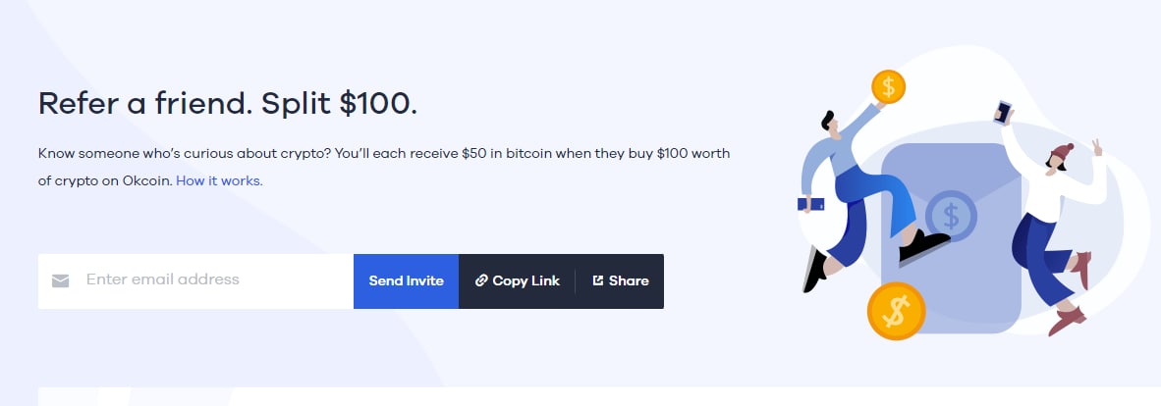Click the envelope icon in the email field
The width and height of the screenshot is (1161, 406).
click(61, 281)
